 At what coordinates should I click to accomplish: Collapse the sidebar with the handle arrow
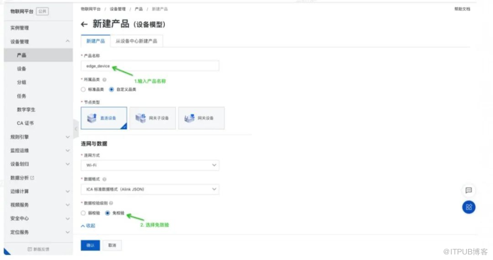76,129
